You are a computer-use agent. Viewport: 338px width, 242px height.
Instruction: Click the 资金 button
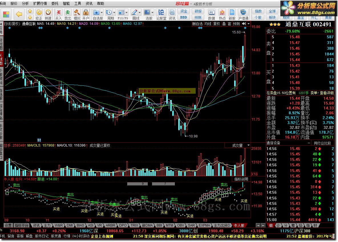point(184,11)
